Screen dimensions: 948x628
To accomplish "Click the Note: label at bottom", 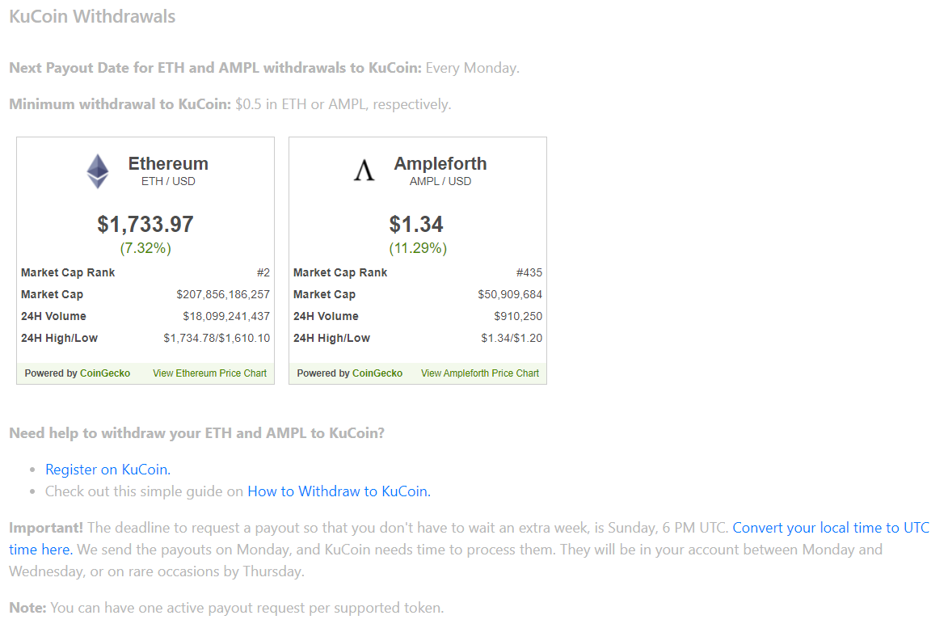I will [x=27, y=608].
